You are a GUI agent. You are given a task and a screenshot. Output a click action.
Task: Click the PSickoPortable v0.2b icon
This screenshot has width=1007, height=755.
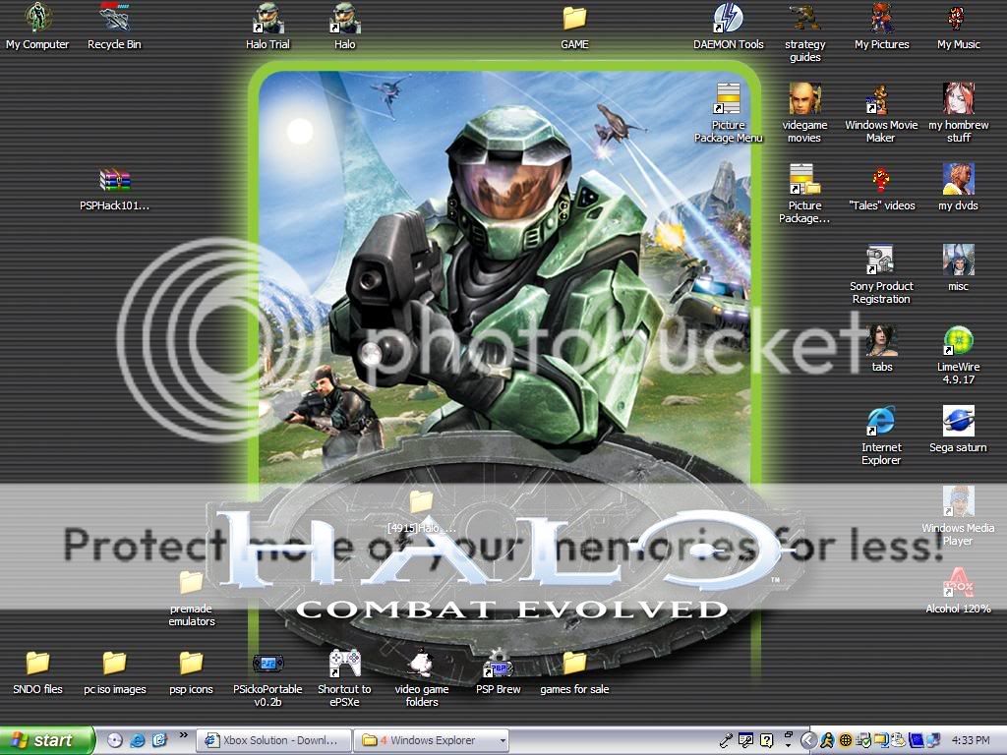(267, 664)
